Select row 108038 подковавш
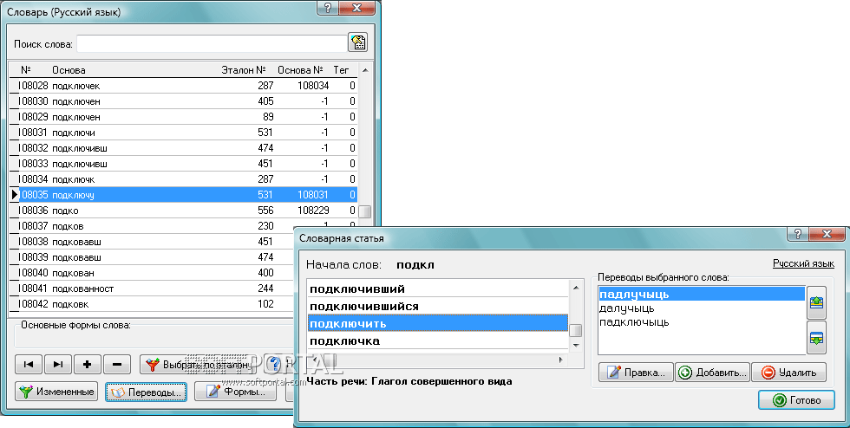Image resolution: width=850 pixels, height=428 pixels. (152, 242)
